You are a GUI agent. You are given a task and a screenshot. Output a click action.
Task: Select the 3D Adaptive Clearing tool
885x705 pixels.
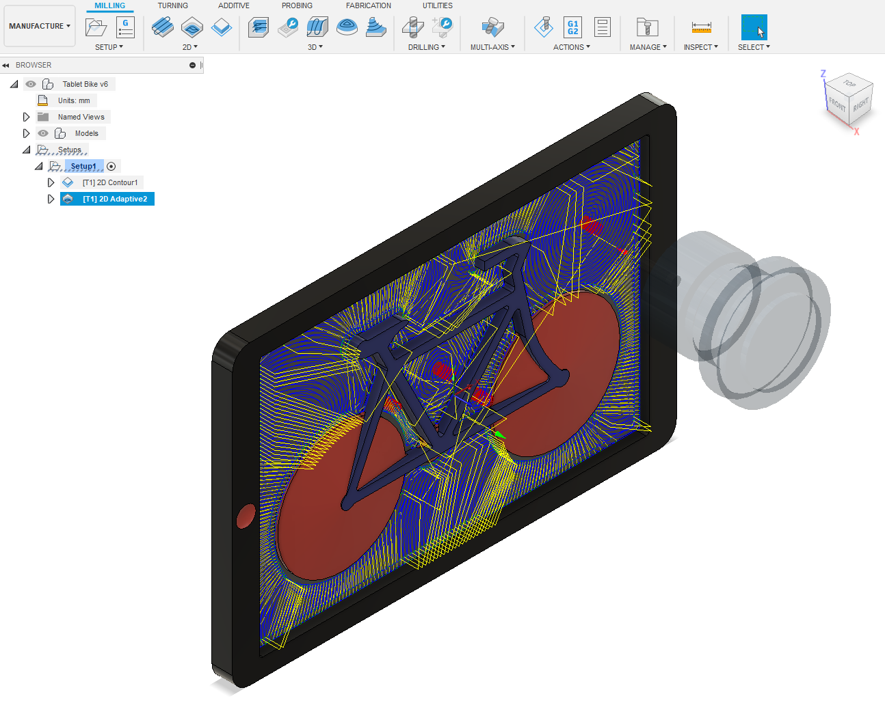[259, 27]
